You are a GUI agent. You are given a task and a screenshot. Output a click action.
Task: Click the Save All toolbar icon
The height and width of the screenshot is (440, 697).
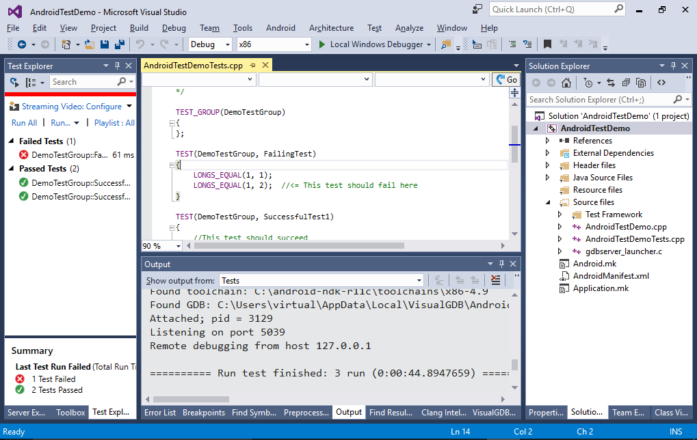119,44
